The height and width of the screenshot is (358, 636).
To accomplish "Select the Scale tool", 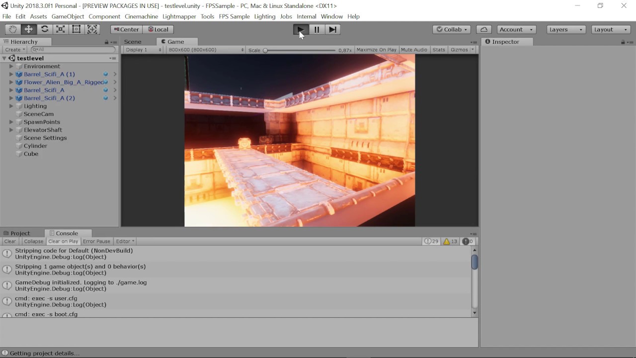I will [x=60, y=29].
